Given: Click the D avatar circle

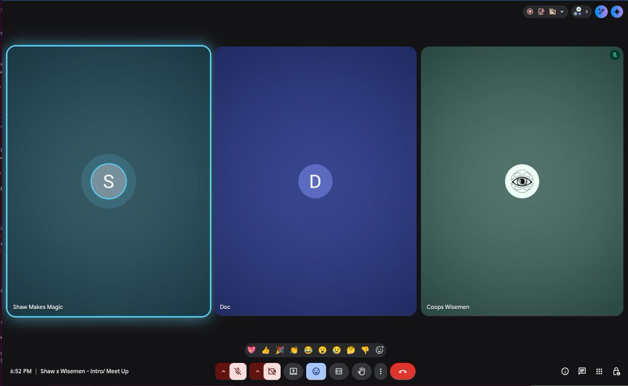Looking at the screenshot, I should [315, 181].
